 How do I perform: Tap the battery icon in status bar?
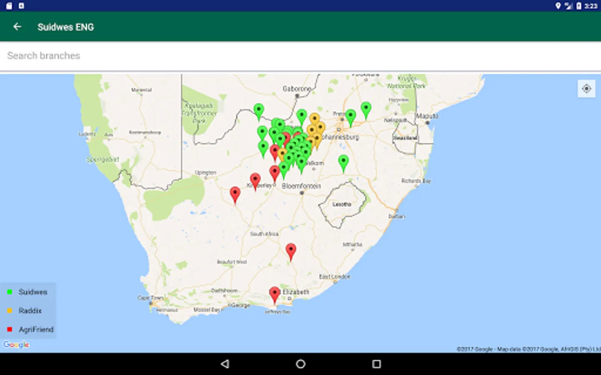click(x=579, y=5)
